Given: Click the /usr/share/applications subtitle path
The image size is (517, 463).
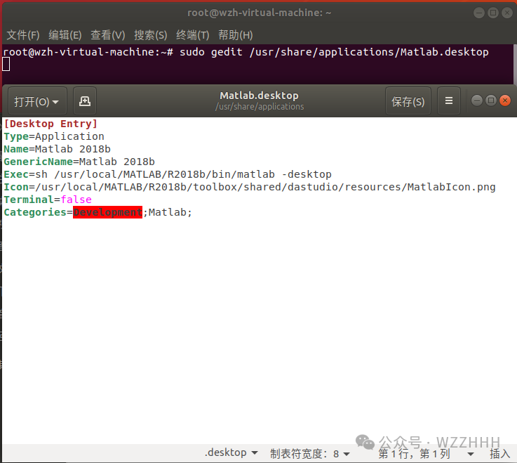Looking at the screenshot, I should 260,107.
